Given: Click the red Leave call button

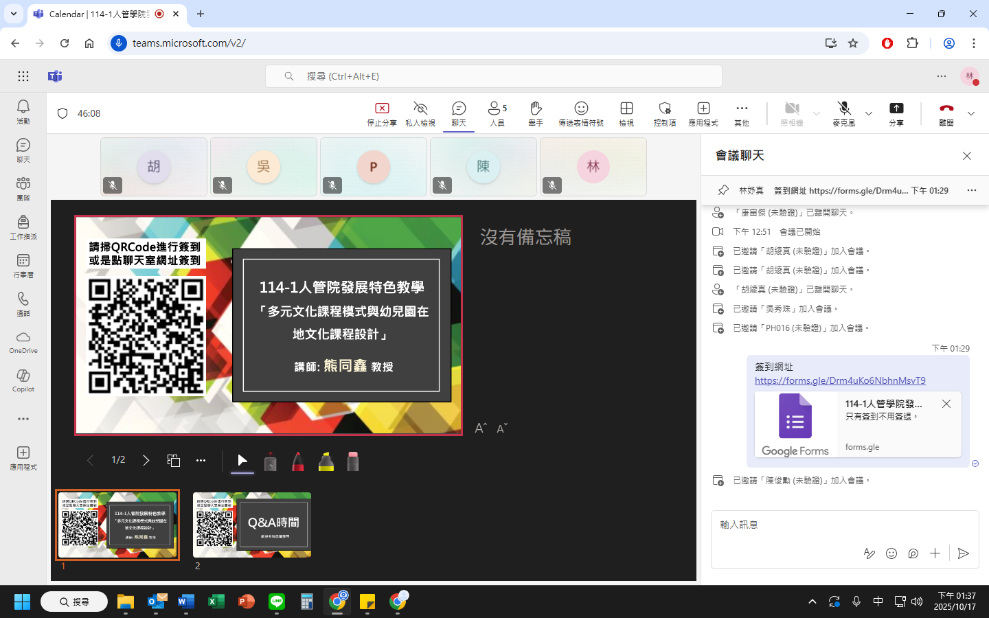Looking at the screenshot, I should [946, 113].
